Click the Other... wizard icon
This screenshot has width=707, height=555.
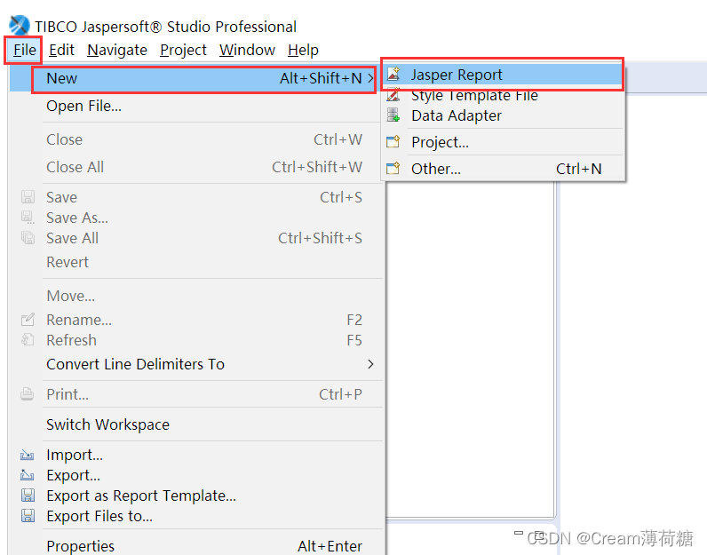click(393, 168)
